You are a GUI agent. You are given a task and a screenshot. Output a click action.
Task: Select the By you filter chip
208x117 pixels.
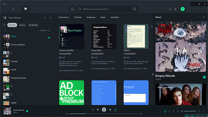pos(22,25)
